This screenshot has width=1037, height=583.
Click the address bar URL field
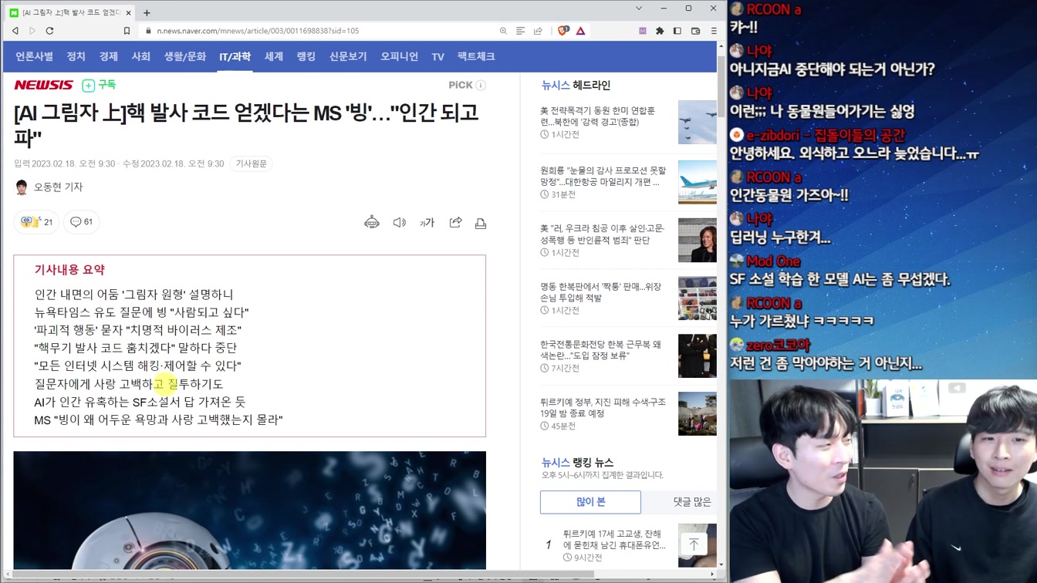(x=316, y=31)
